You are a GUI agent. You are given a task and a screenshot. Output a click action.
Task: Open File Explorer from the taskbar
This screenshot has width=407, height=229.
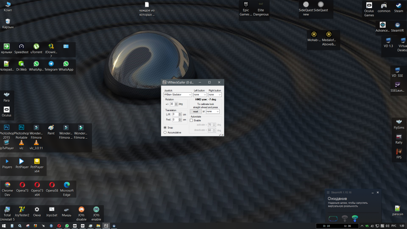pyautogui.click(x=98, y=226)
